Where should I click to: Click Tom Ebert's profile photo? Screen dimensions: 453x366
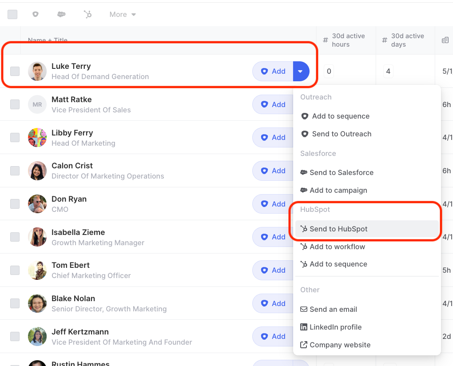[x=37, y=270]
